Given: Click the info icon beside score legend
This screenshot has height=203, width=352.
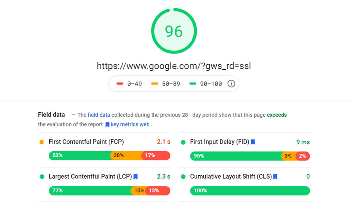Looking at the screenshot, I should [x=231, y=84].
